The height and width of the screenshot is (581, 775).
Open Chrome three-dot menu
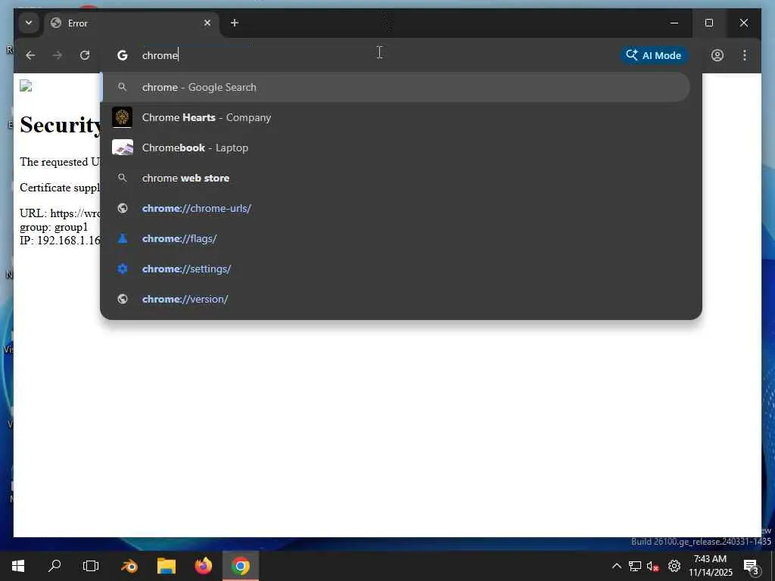tap(745, 55)
